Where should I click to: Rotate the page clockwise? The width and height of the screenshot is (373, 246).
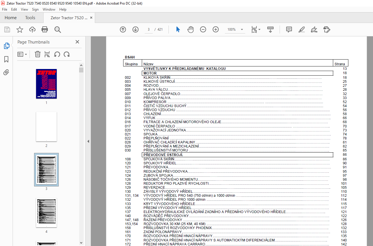click(67, 54)
